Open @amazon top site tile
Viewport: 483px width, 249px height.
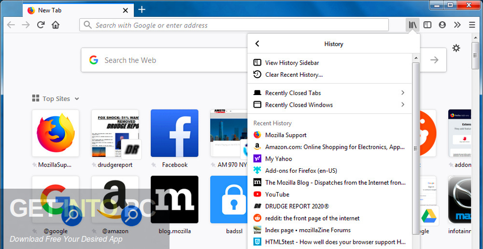115,200
